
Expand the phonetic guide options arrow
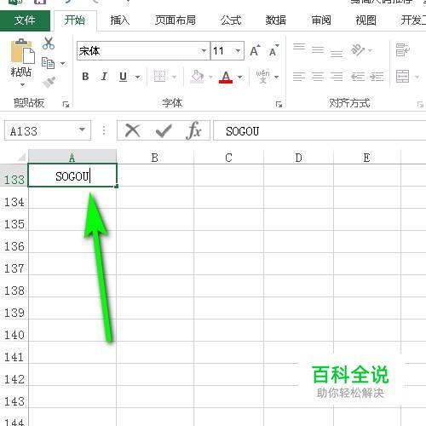[276, 77]
